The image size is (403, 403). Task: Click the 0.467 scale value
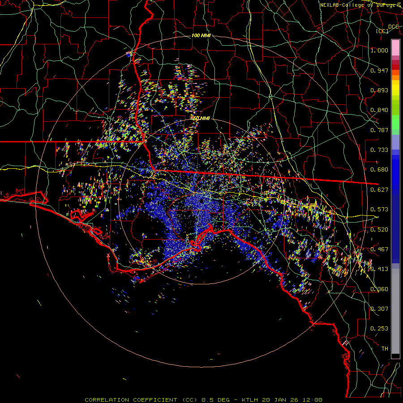click(379, 249)
